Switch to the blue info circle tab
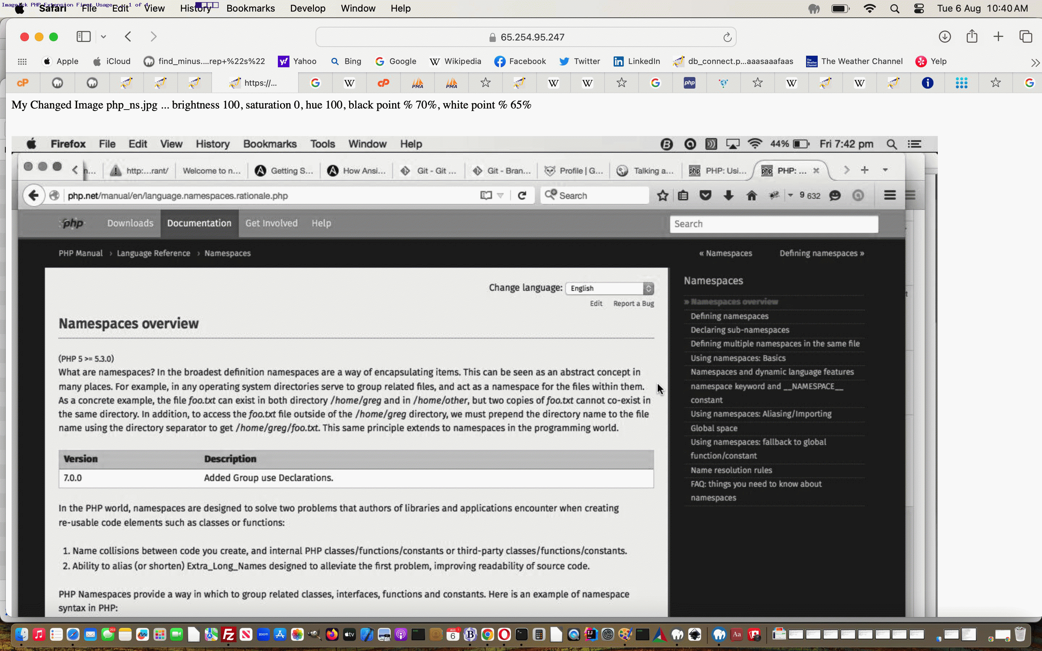 pyautogui.click(x=927, y=83)
